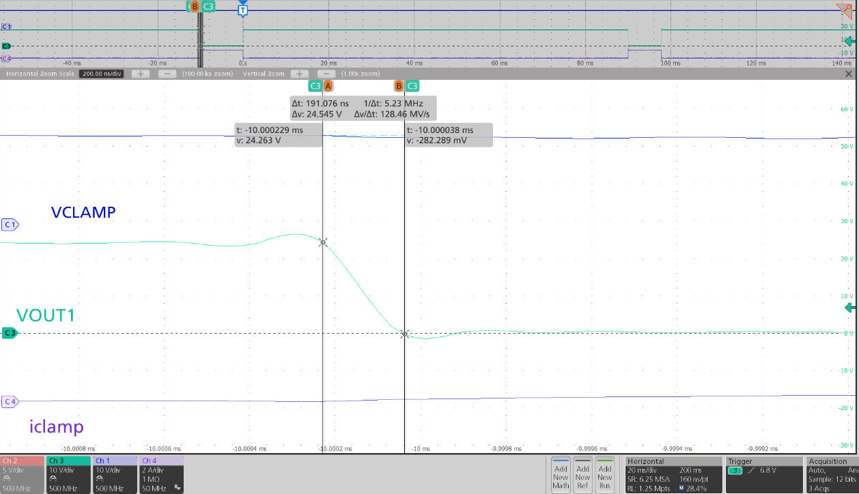859x494 pixels.
Task: Click the trigger position T marker
Action: coord(242,10)
